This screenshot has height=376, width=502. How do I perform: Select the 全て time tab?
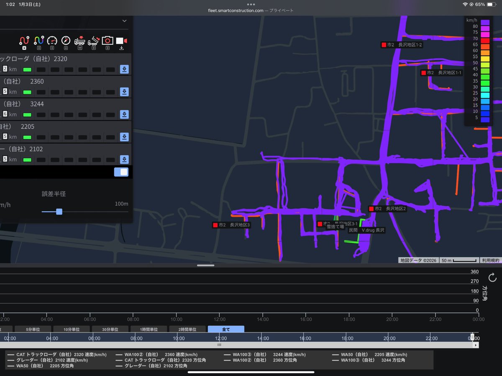226,329
